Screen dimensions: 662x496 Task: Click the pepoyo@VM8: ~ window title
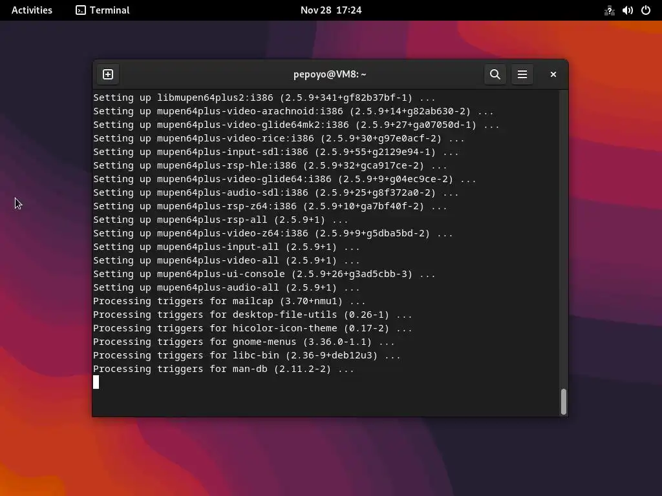(330, 74)
